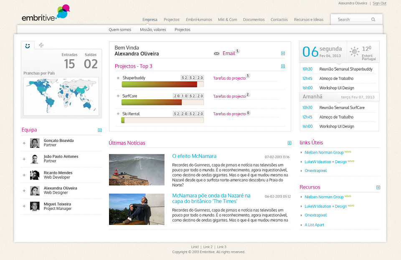
Task: Click the Sign Out link
Action: pyautogui.click(x=379, y=3)
